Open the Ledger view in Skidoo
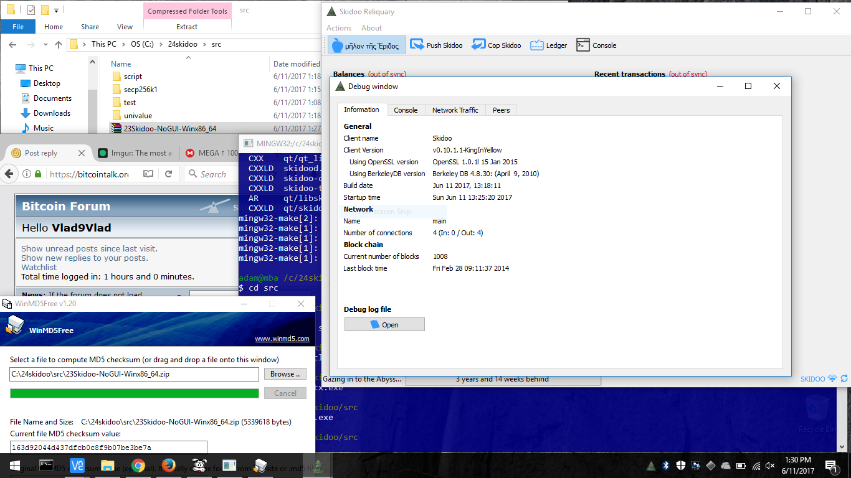 tap(549, 45)
